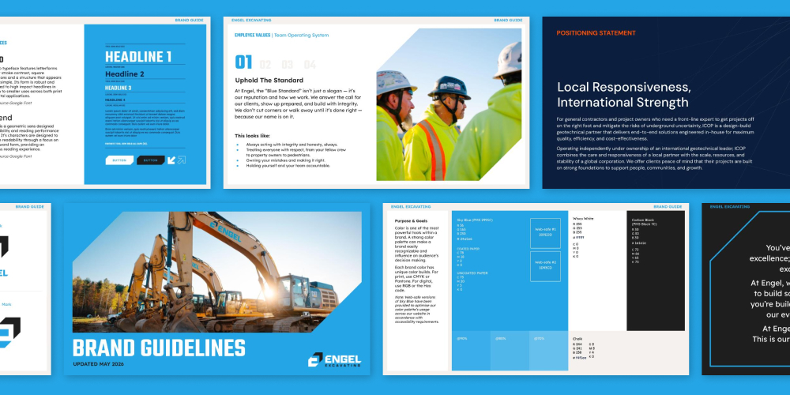
Task: Click the EMPLOYEE VALUES heading
Action: click(x=253, y=36)
